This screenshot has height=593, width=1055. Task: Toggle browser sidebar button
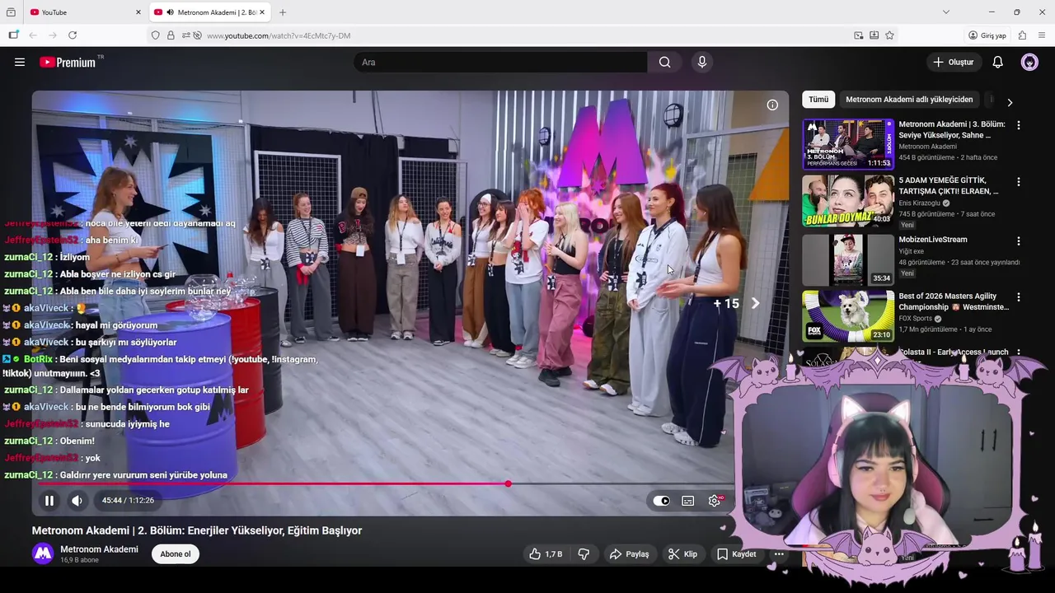point(13,35)
